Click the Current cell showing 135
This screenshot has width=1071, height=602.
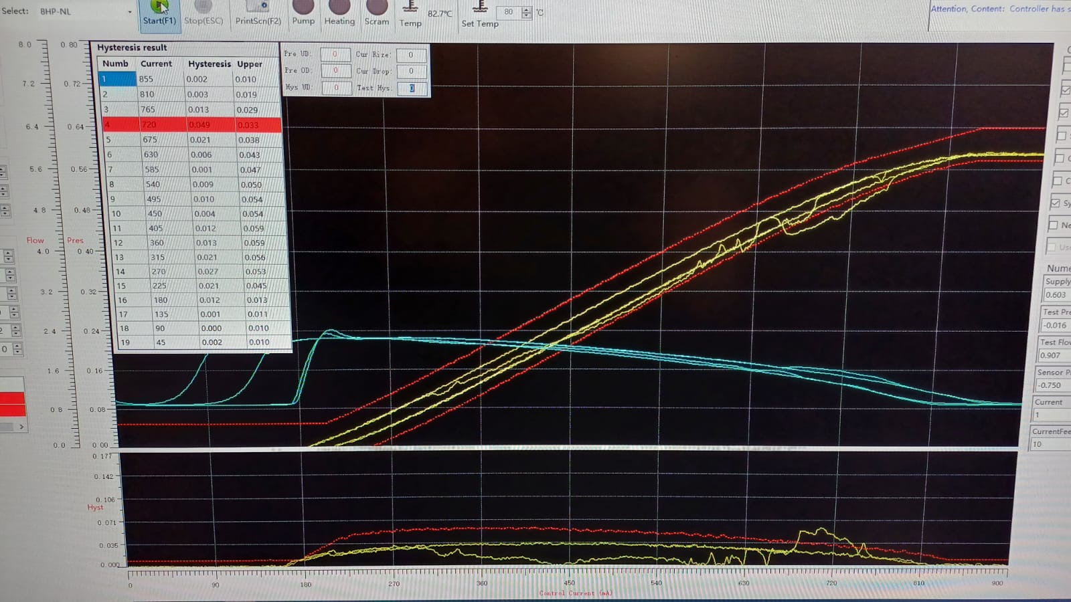point(175,314)
